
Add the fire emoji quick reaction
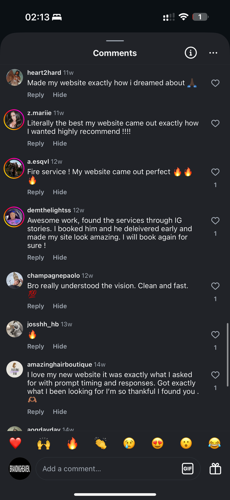pos(72,443)
